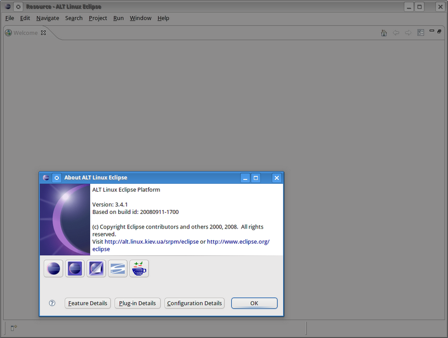Go to Welcome home page icon
The height and width of the screenshot is (338, 448).
pos(384,33)
